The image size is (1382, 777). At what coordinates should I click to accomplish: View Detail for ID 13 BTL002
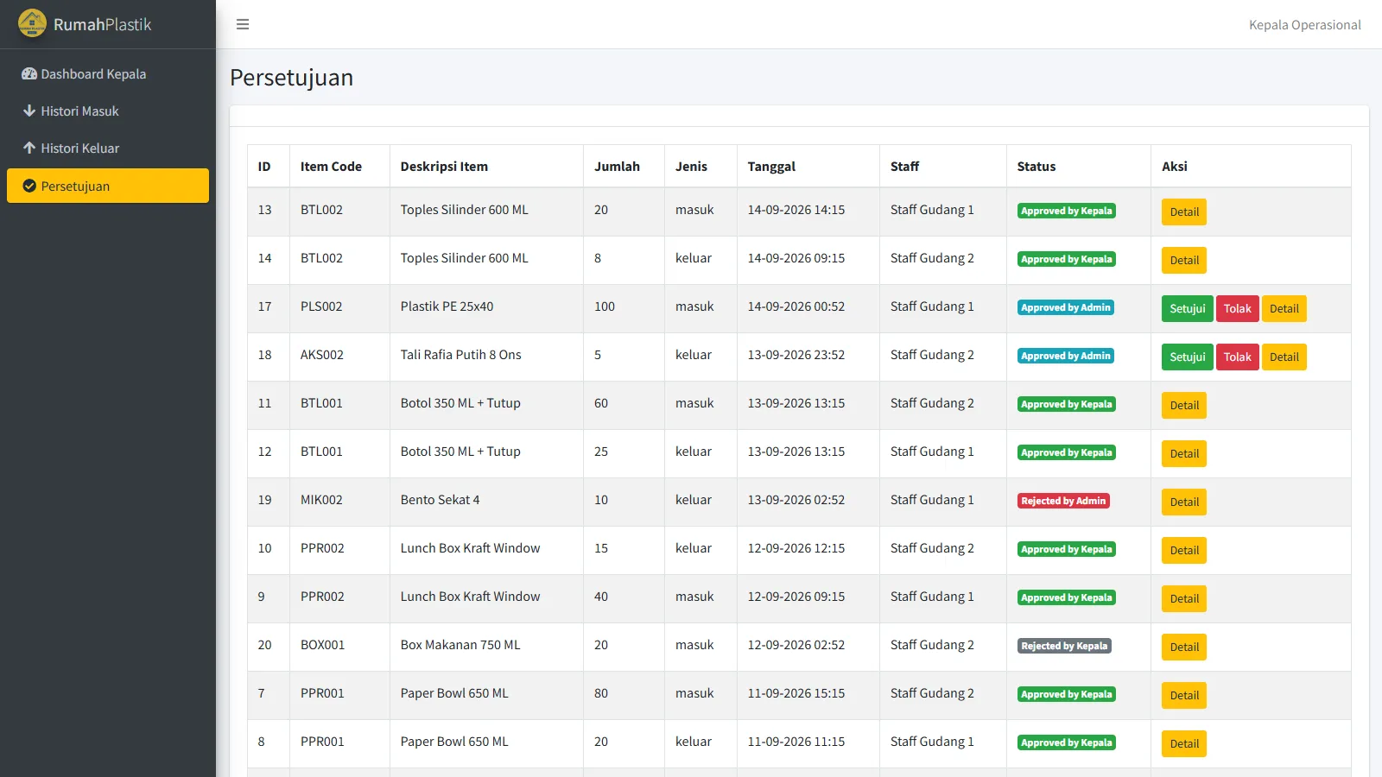pos(1184,212)
